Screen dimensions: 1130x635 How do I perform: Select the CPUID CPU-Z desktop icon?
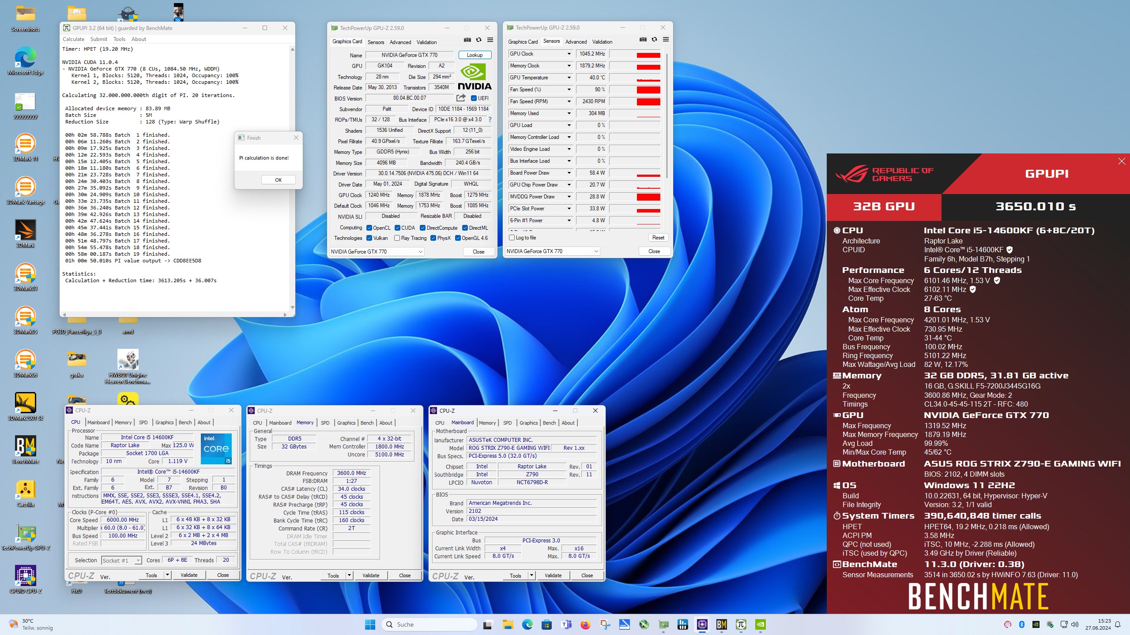(x=26, y=579)
